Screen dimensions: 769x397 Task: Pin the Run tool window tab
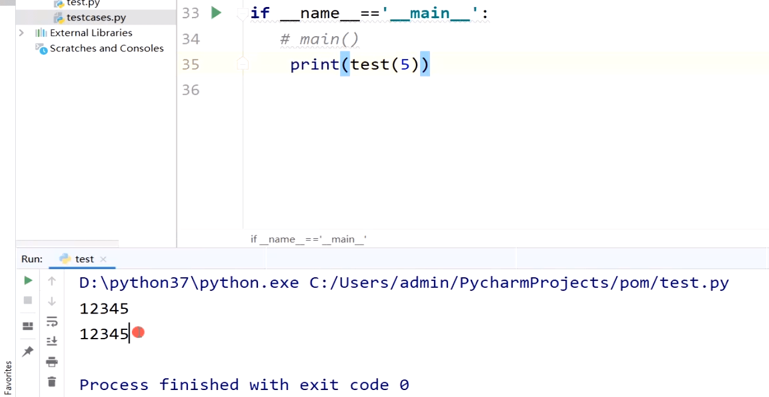coord(27,351)
